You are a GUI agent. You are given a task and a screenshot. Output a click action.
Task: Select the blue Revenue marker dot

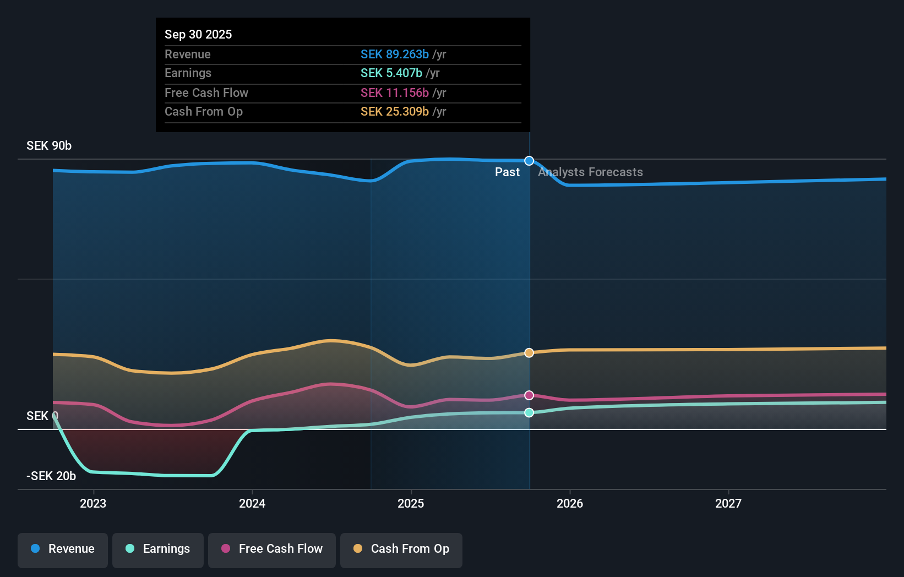point(529,161)
